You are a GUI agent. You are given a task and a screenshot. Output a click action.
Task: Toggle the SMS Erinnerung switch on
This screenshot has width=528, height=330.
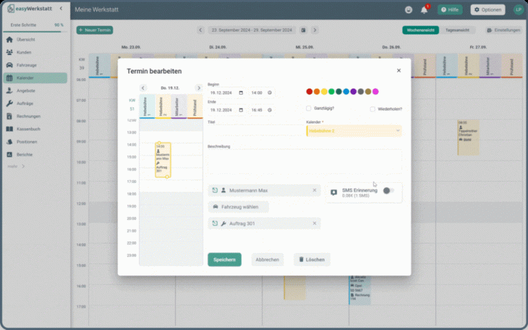[x=388, y=191]
